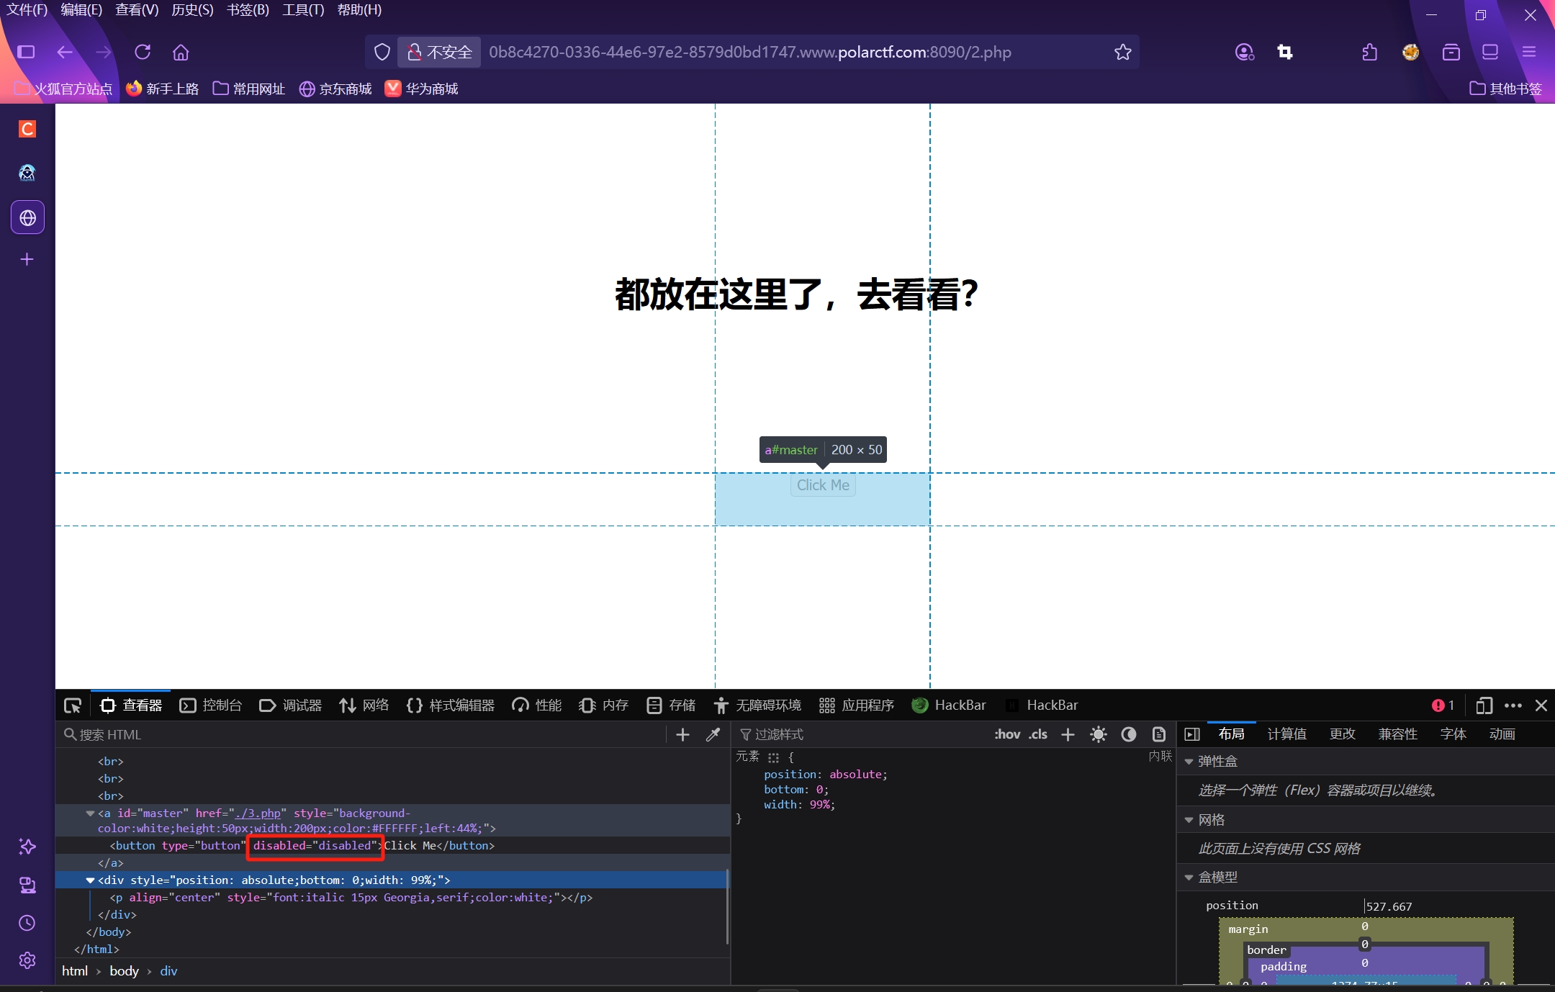This screenshot has width=1555, height=992.
Task: Toggle the dark color scheme simulation
Action: coord(1128,734)
